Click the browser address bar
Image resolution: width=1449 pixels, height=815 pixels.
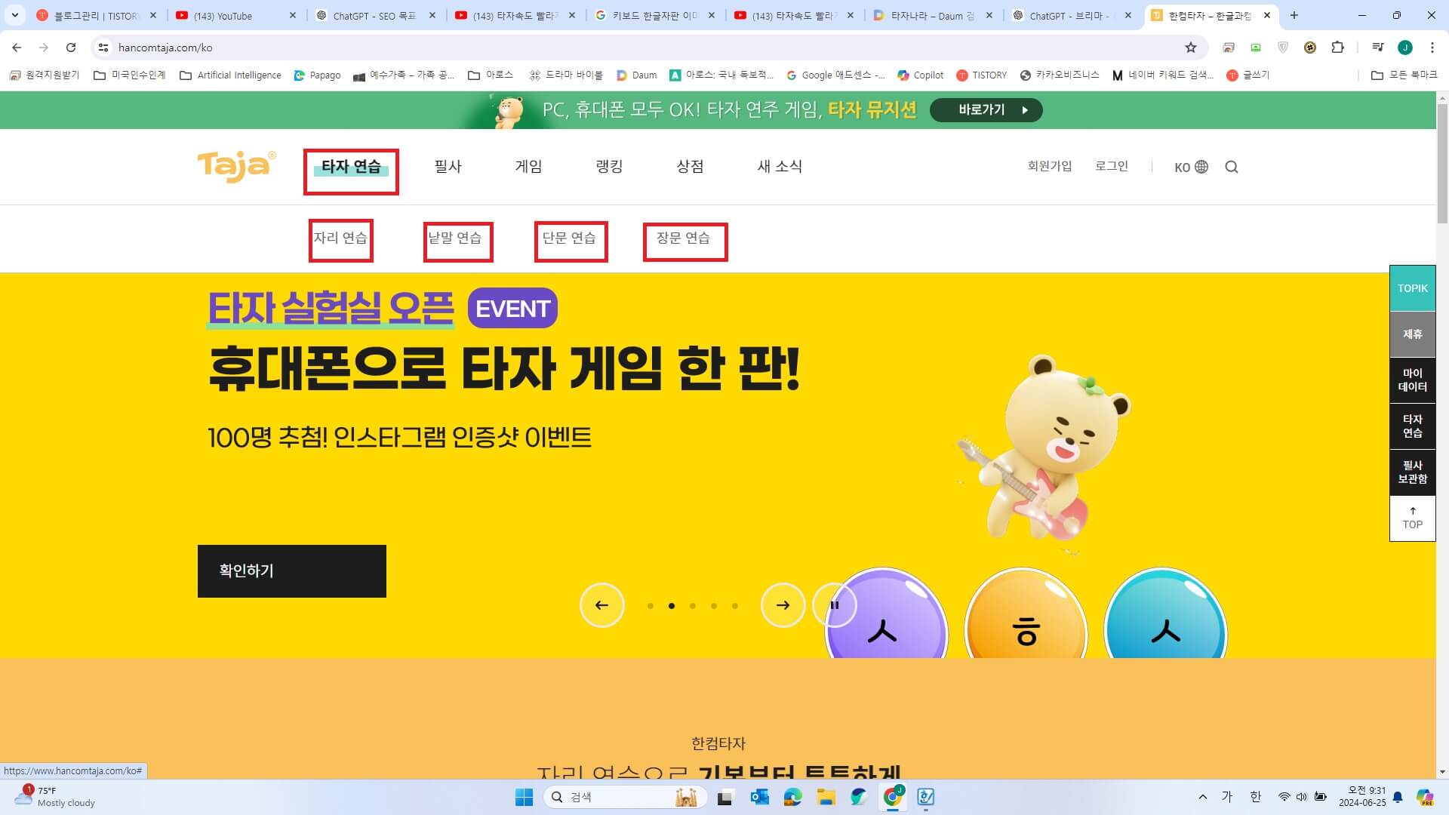(x=302, y=47)
